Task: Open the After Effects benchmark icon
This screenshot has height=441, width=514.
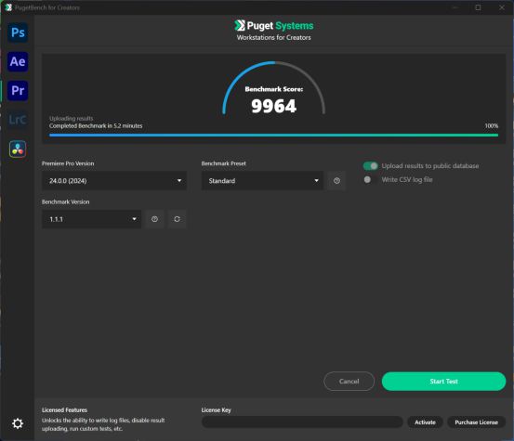Action: tap(18, 61)
